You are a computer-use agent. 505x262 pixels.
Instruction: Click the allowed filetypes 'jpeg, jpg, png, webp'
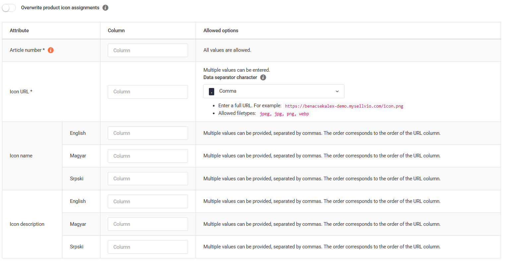pyautogui.click(x=284, y=114)
